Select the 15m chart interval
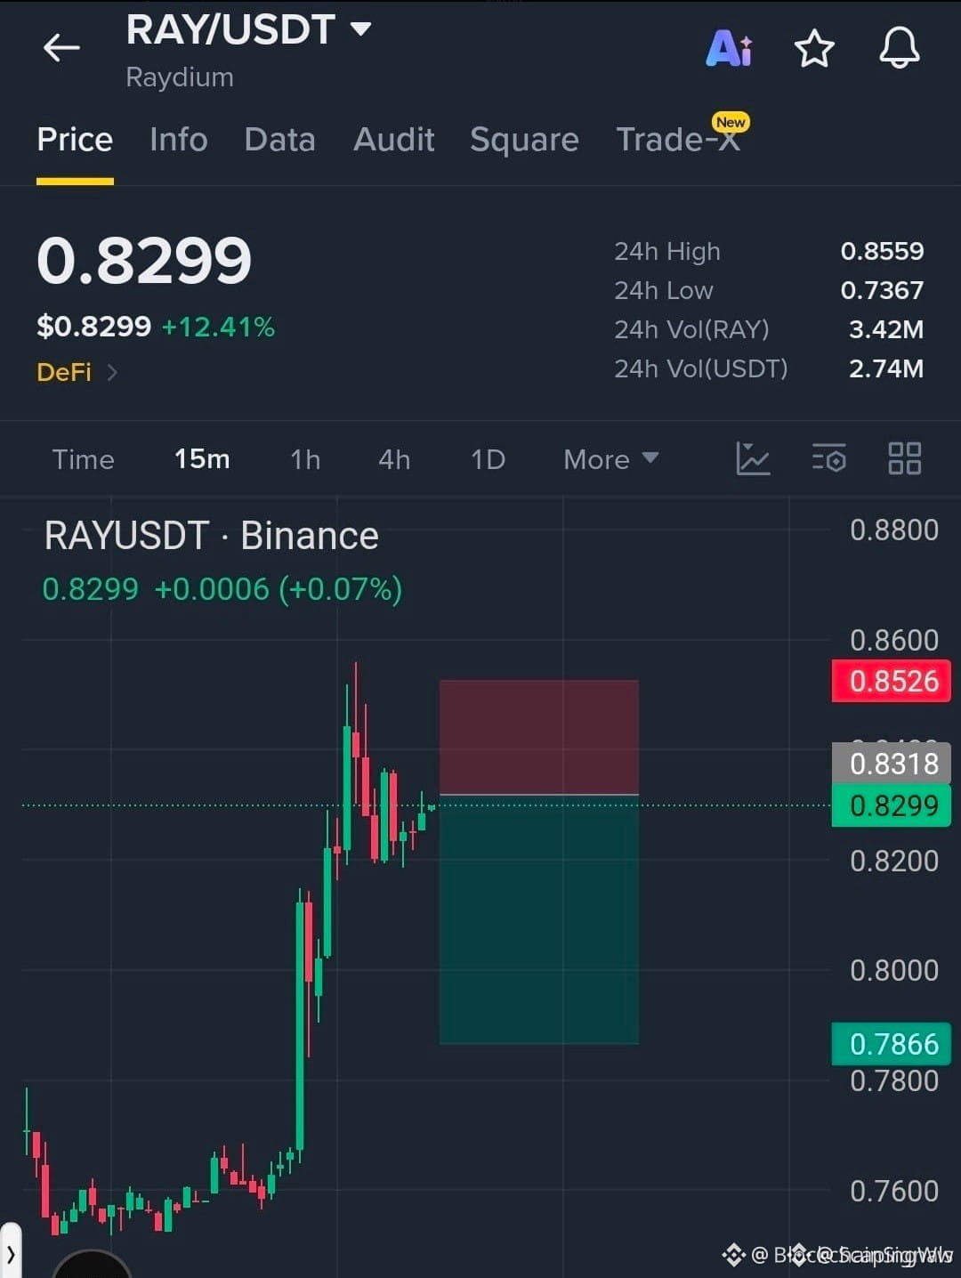This screenshot has width=961, height=1278. [202, 459]
